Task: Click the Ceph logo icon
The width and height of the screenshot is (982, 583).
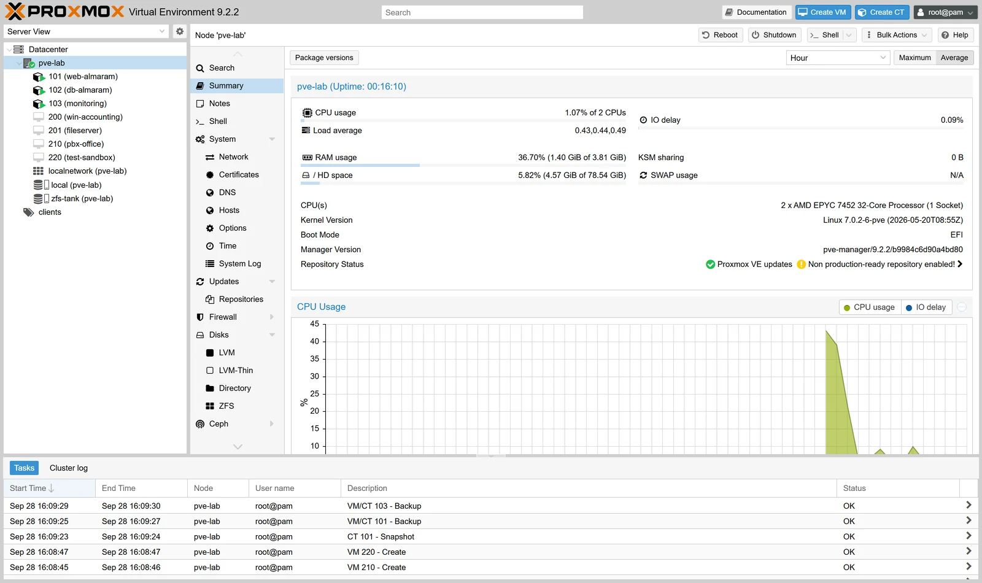Action: point(200,424)
